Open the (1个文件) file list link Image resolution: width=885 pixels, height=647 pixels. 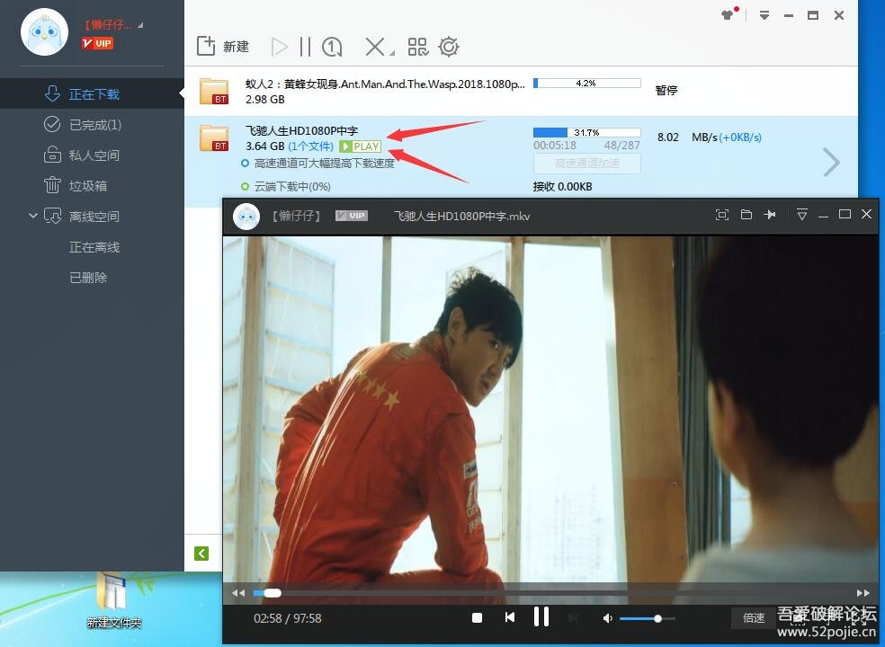coord(310,146)
